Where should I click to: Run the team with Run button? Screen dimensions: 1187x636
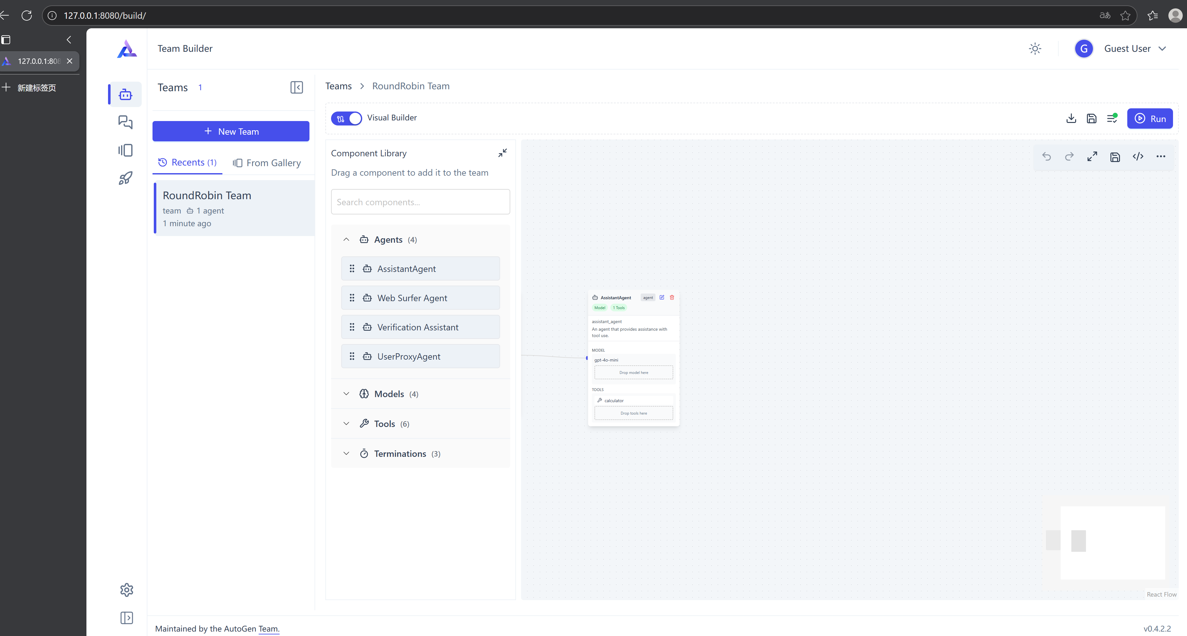coord(1150,118)
